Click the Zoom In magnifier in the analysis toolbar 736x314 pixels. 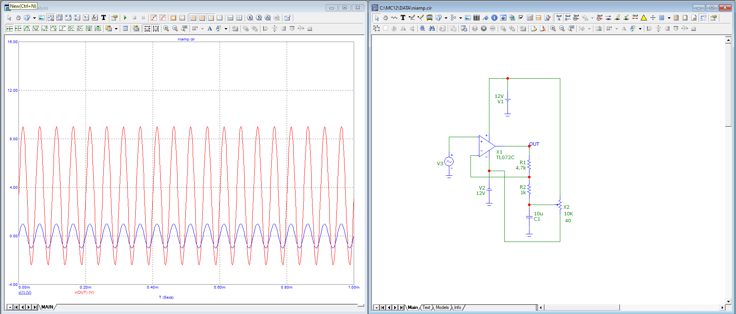coord(166,29)
